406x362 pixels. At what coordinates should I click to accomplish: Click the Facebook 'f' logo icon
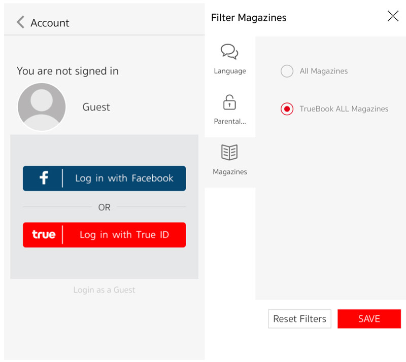(x=44, y=178)
